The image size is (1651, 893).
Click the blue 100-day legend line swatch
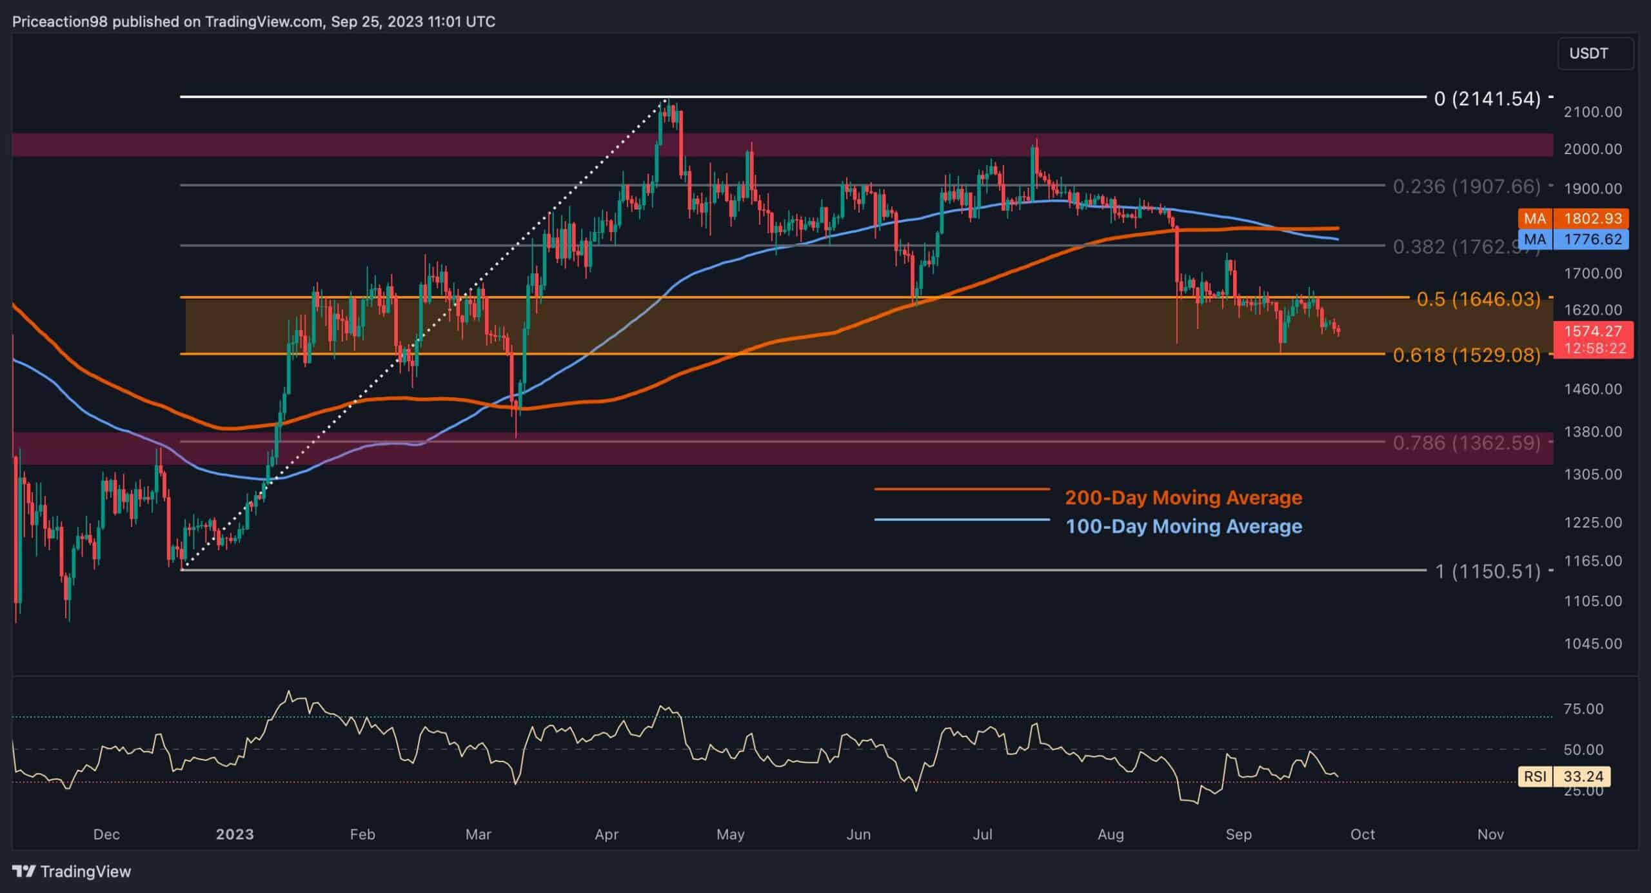click(x=962, y=520)
